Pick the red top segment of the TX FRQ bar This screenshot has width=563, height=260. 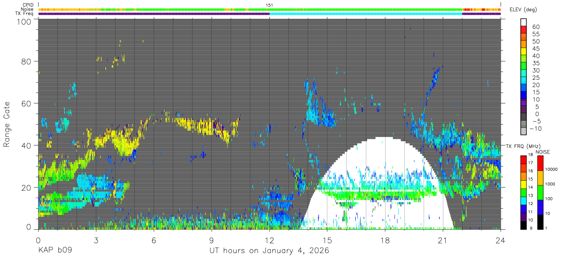[524, 160]
